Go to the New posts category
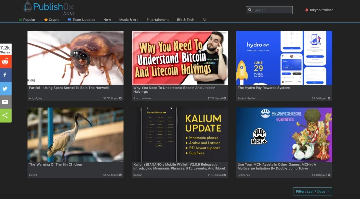Image resolution: width=360 pixels, height=199 pixels. (x=107, y=19)
